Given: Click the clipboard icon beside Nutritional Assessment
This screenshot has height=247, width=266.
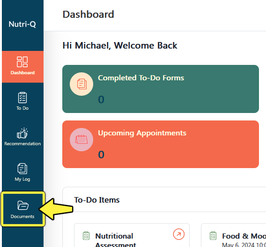Looking at the screenshot, I should [86, 236].
